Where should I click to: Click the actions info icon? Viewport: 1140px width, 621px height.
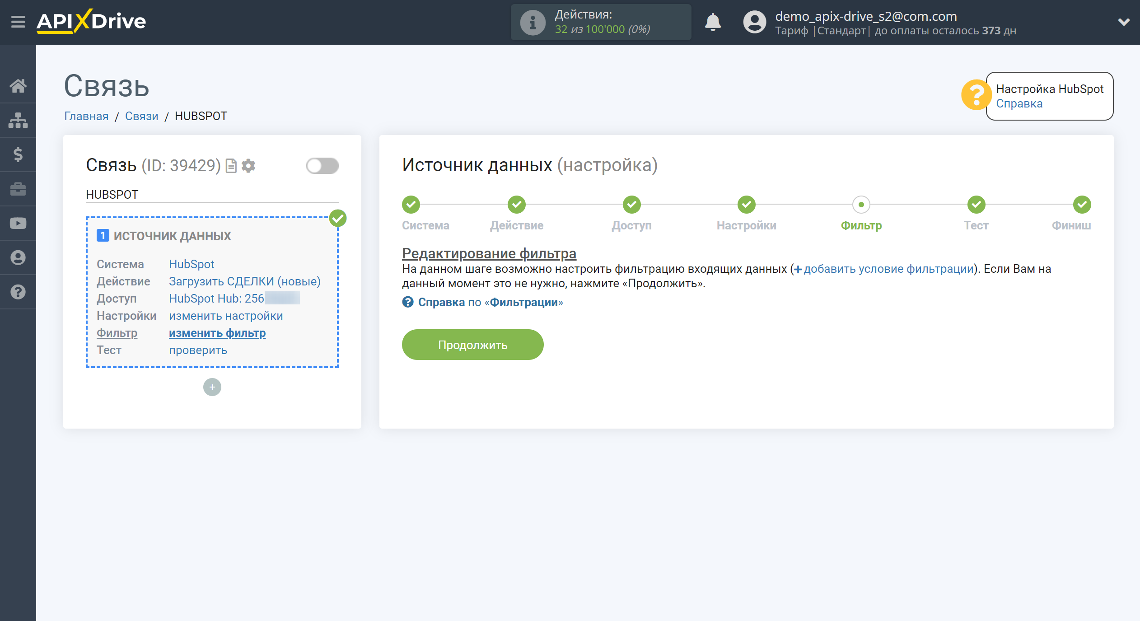533,22
